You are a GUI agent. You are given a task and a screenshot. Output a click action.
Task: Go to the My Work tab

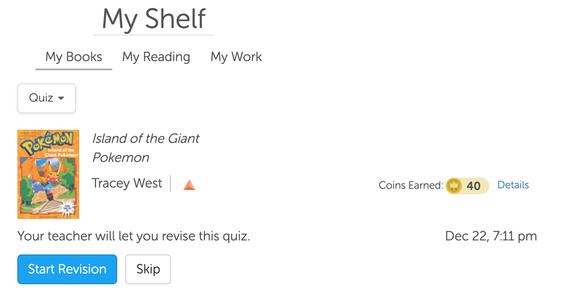pos(236,57)
